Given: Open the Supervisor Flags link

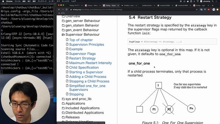Looking at the screenshot, I should (x=82, y=54).
